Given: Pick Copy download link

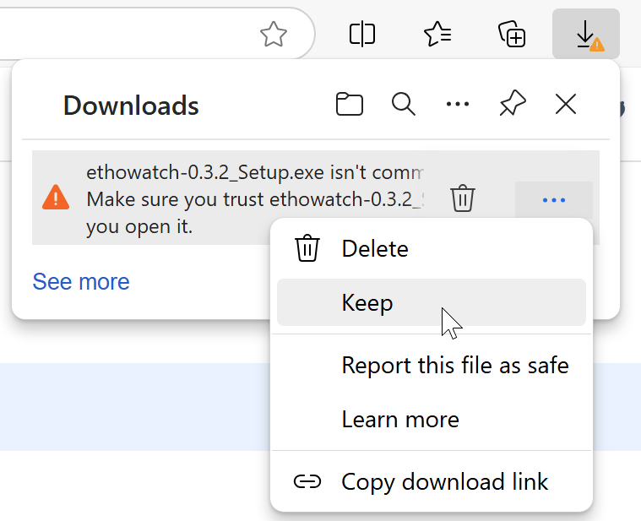Looking at the screenshot, I should click(x=444, y=482).
